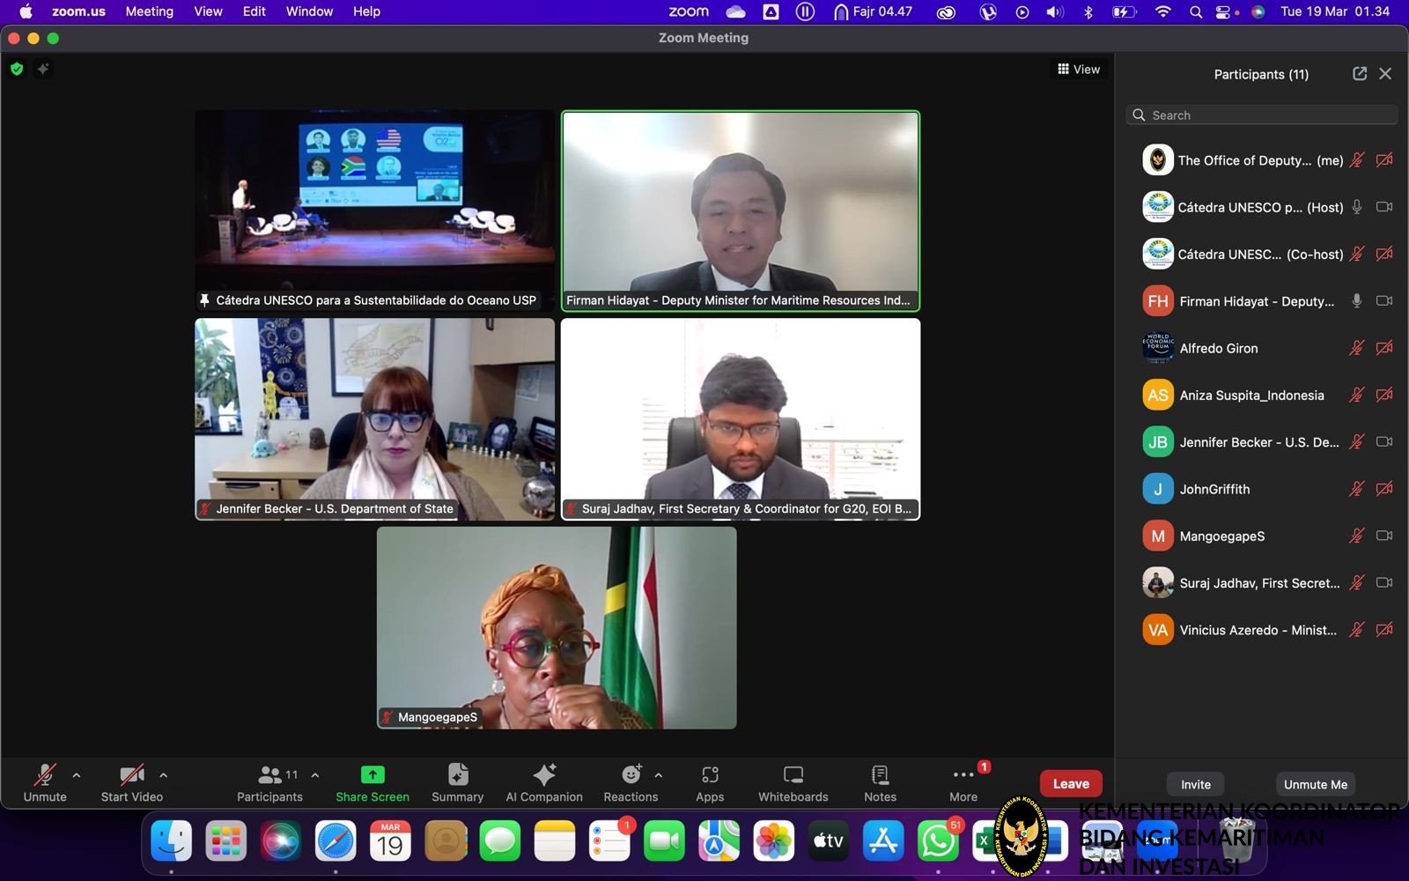Open the meeting Summary tool

tap(457, 782)
